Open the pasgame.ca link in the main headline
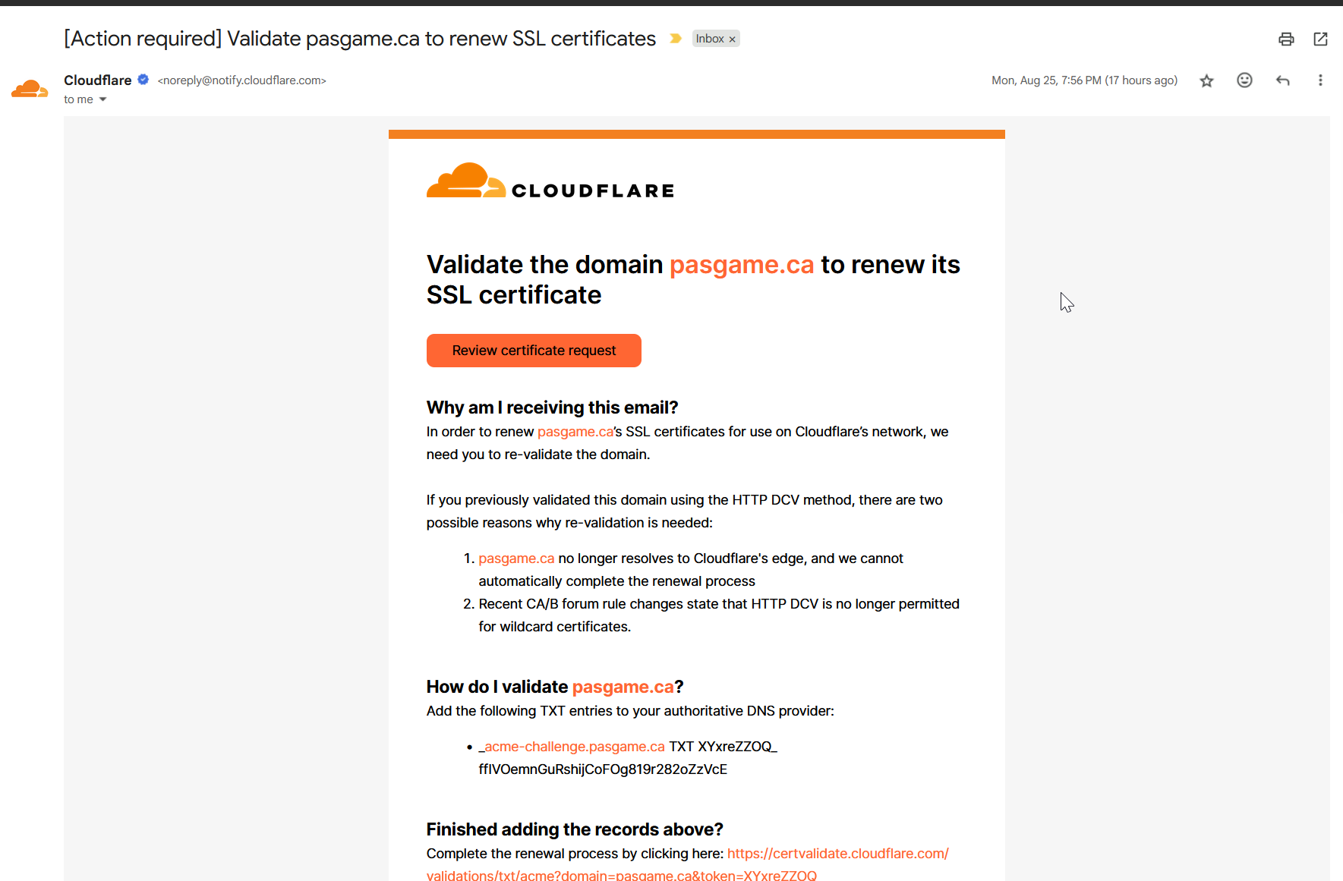The image size is (1343, 881). pyautogui.click(x=742, y=264)
